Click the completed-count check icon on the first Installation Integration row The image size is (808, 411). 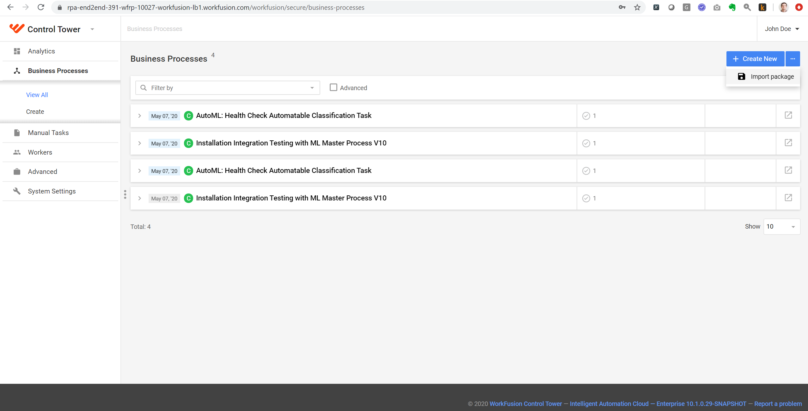coord(586,143)
